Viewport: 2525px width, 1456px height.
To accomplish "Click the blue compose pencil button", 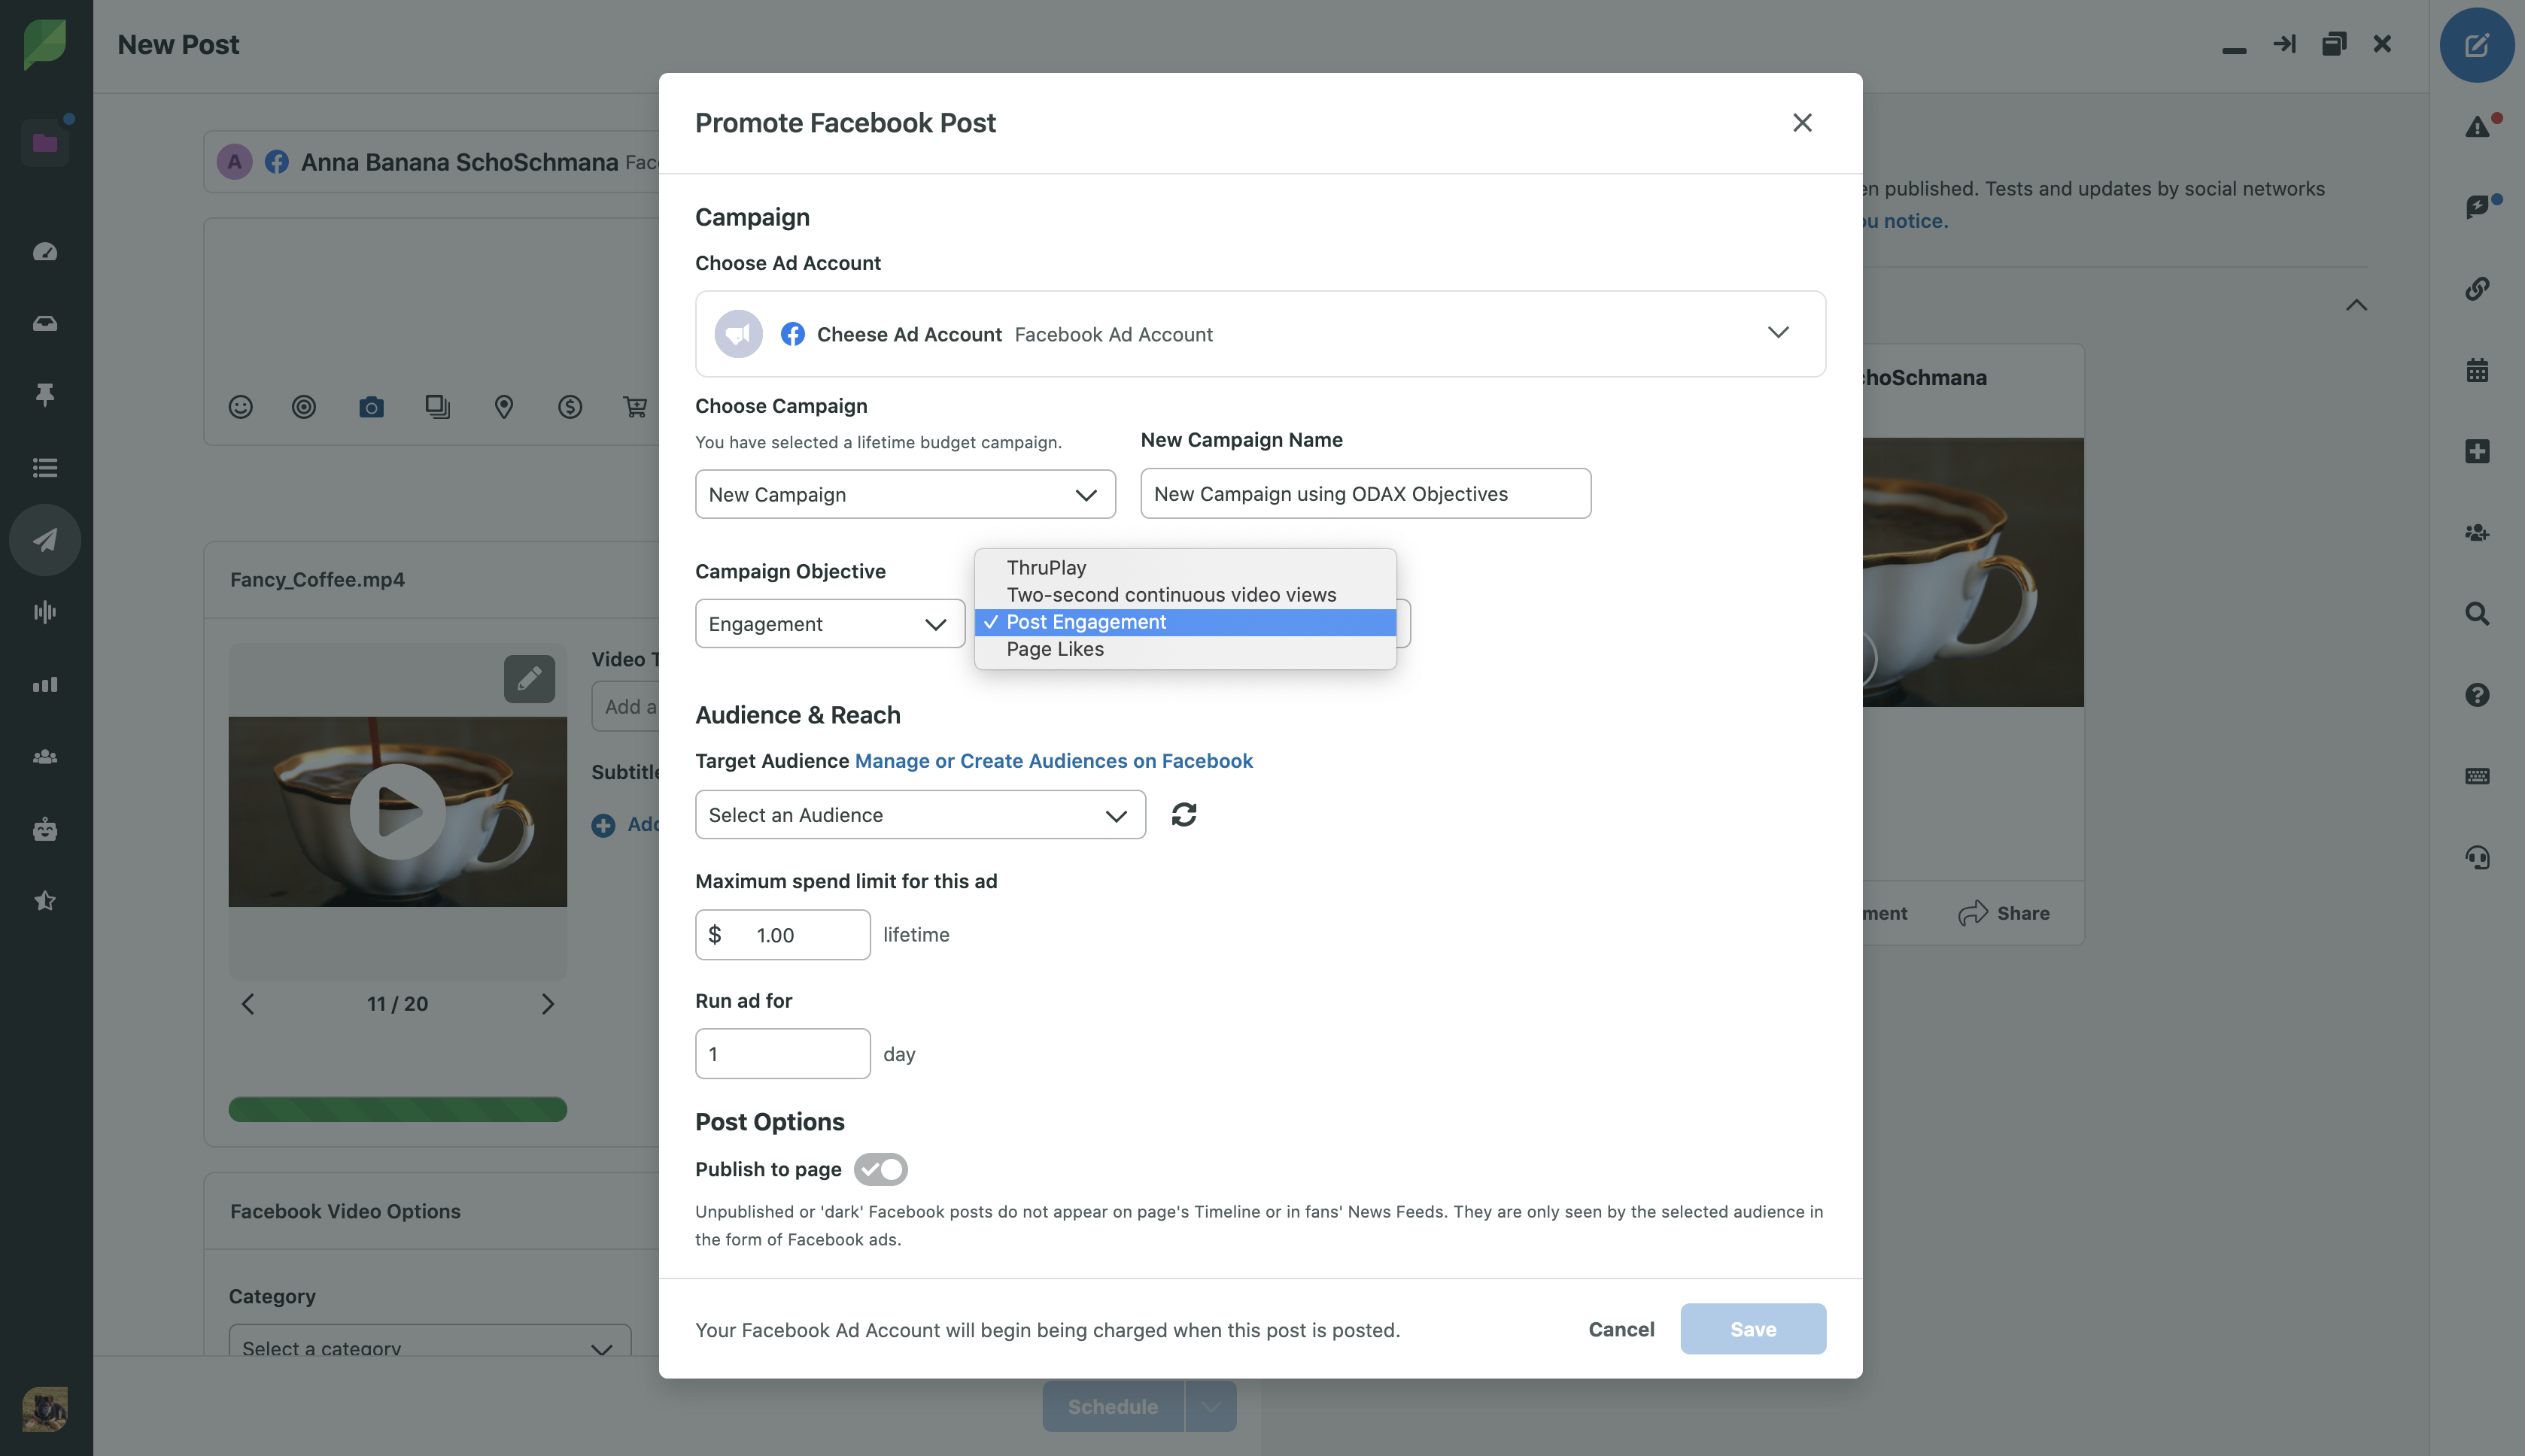I will tap(2477, 45).
